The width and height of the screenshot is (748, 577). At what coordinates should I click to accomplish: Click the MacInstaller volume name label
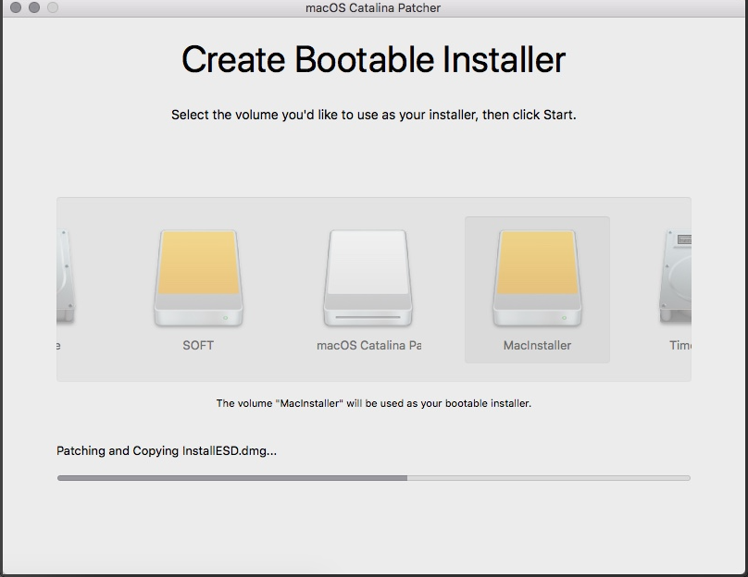click(x=537, y=345)
